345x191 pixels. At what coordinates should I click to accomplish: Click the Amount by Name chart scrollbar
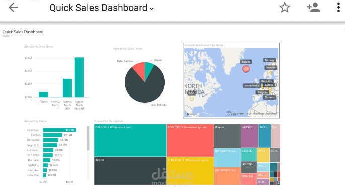pos(88,138)
